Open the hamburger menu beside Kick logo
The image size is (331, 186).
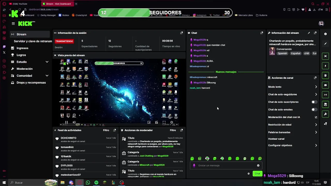click(13, 24)
